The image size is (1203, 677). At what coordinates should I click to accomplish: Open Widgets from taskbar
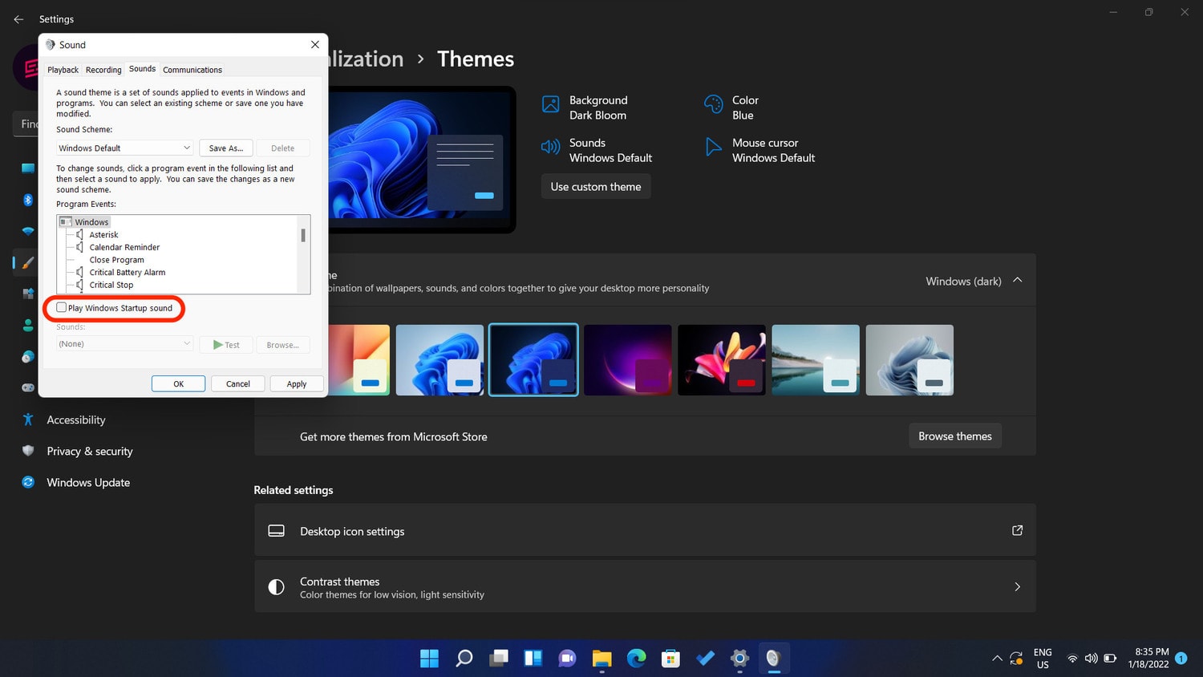point(533,659)
